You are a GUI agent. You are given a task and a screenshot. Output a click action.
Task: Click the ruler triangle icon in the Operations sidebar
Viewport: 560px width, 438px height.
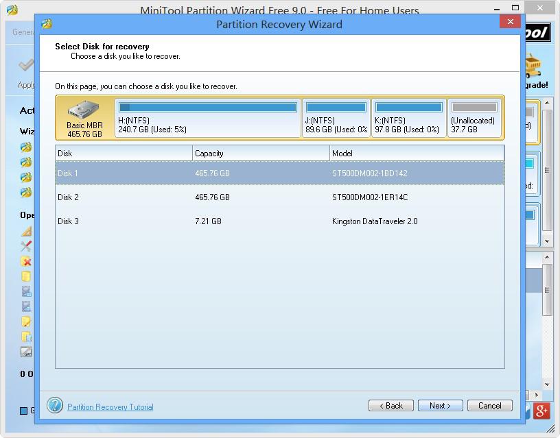(26, 232)
